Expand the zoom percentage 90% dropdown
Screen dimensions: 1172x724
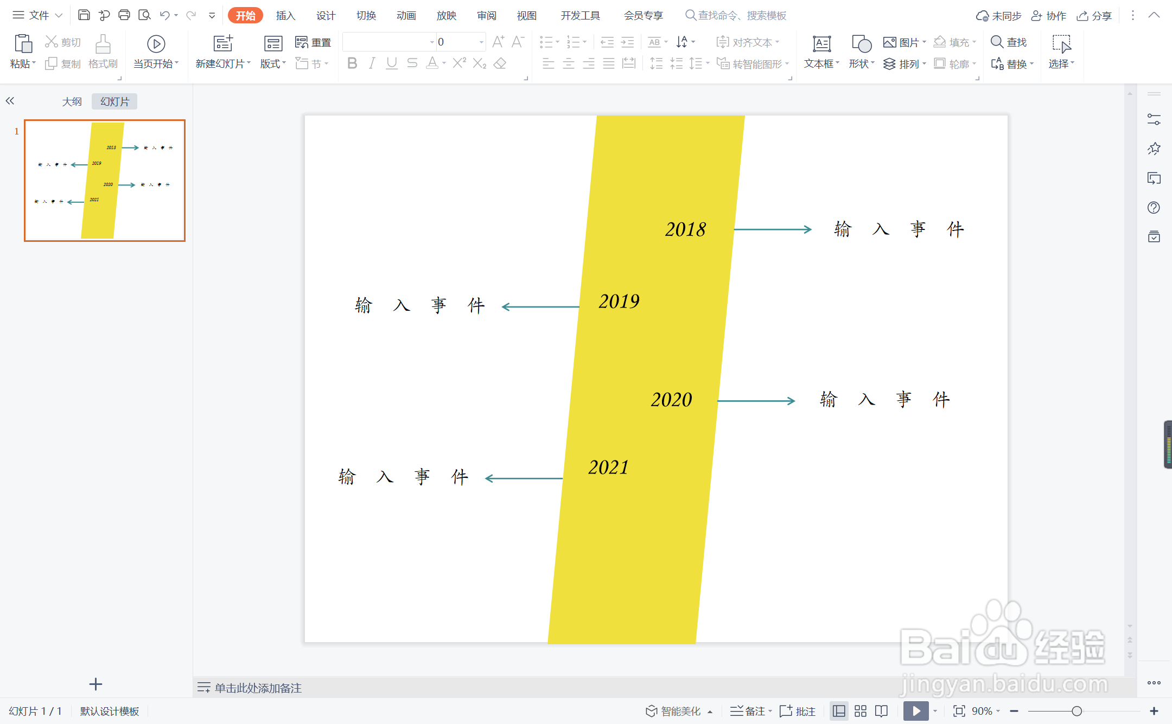[x=998, y=711]
